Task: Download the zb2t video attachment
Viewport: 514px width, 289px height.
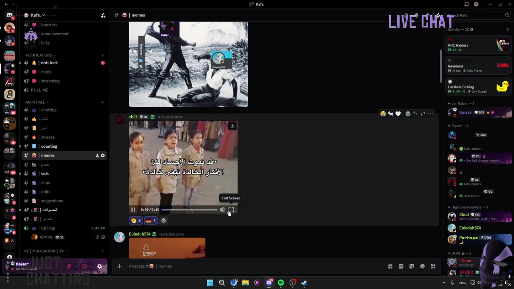Action: click(x=232, y=126)
